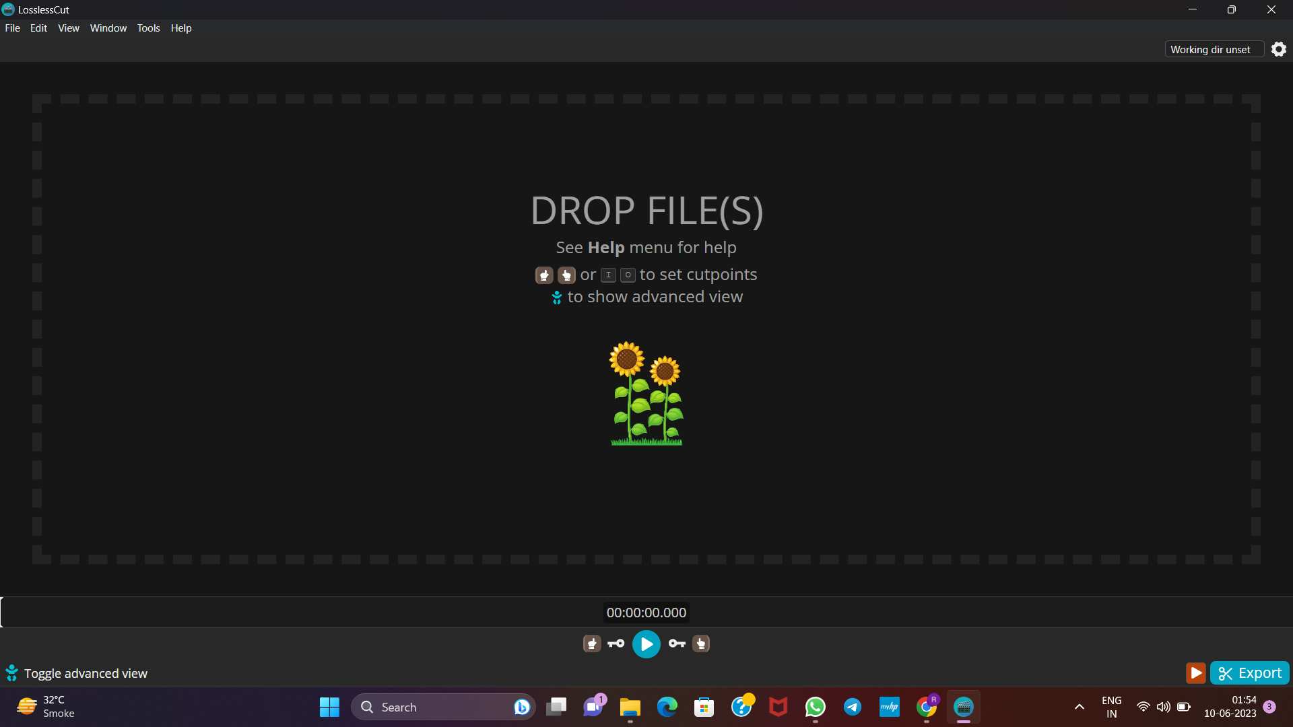Click the sunflower image in drop area

point(646,393)
